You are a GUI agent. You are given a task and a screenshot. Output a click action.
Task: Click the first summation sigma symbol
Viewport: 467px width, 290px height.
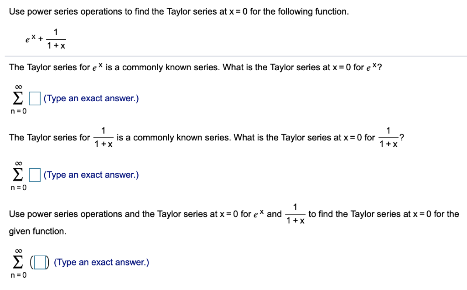[x=17, y=98]
